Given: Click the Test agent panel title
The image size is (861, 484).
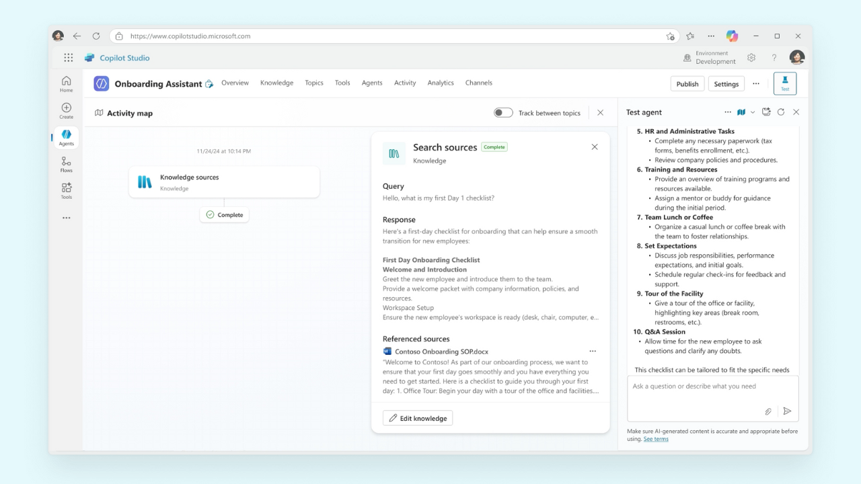Looking at the screenshot, I should (x=644, y=112).
